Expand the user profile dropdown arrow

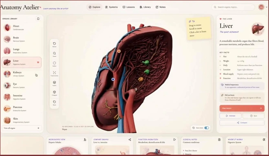pos(267,7)
